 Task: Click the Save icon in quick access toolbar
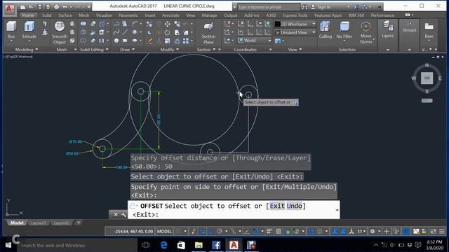pos(39,6)
